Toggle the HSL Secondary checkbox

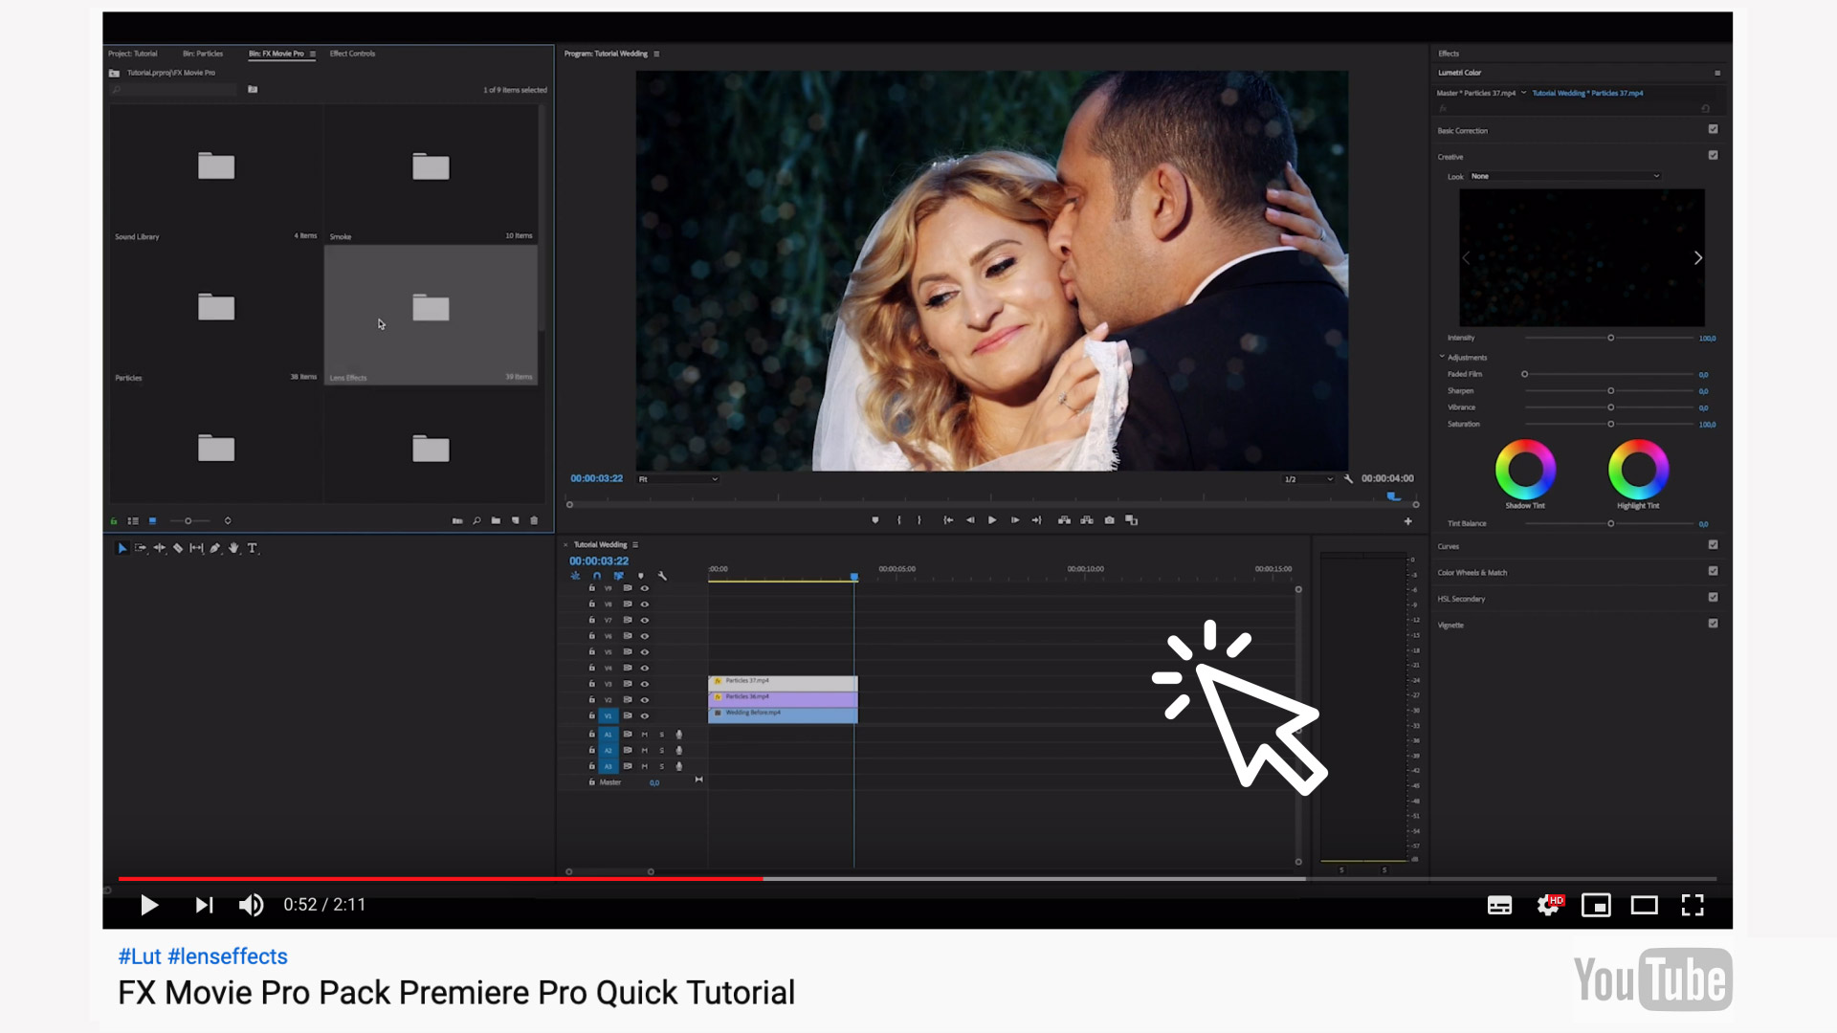coord(1713,597)
